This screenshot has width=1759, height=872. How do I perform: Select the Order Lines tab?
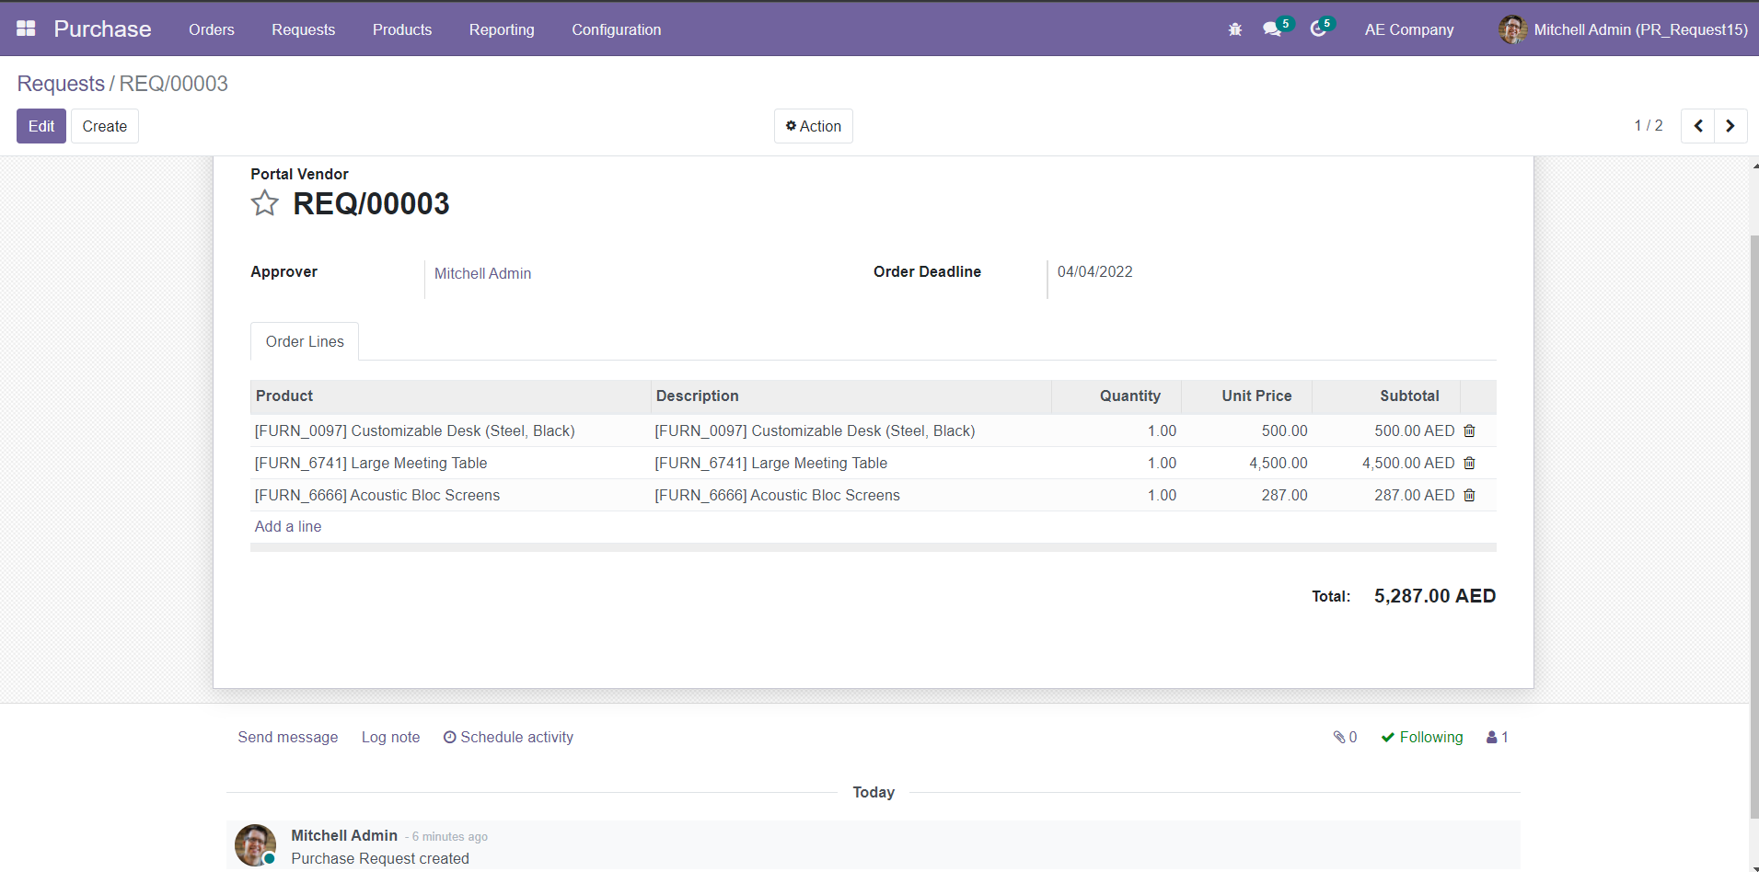pos(305,341)
